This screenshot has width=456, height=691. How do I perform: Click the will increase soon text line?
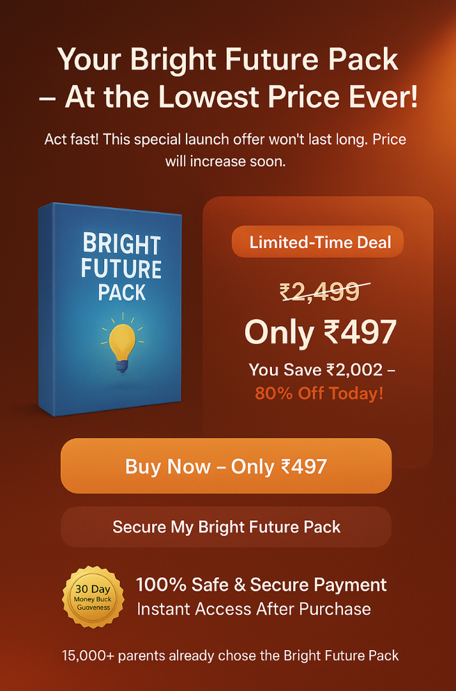coord(225,161)
